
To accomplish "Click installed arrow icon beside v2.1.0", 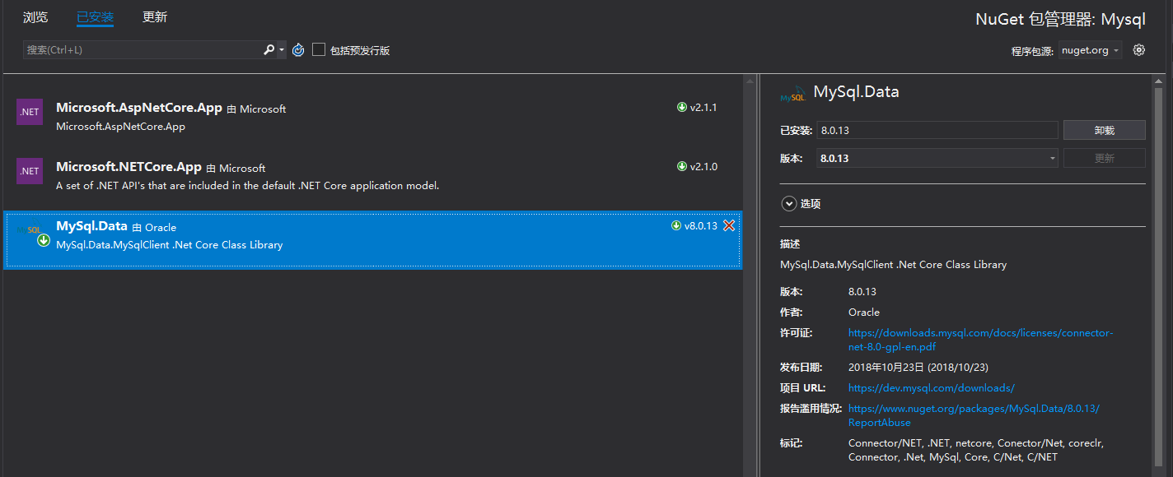I will tap(682, 166).
